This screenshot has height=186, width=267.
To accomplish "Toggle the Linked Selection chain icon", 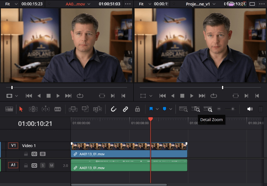I will click(126, 109).
